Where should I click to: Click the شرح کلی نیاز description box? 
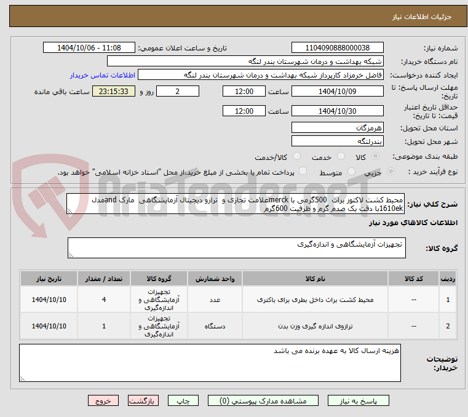tap(236, 204)
